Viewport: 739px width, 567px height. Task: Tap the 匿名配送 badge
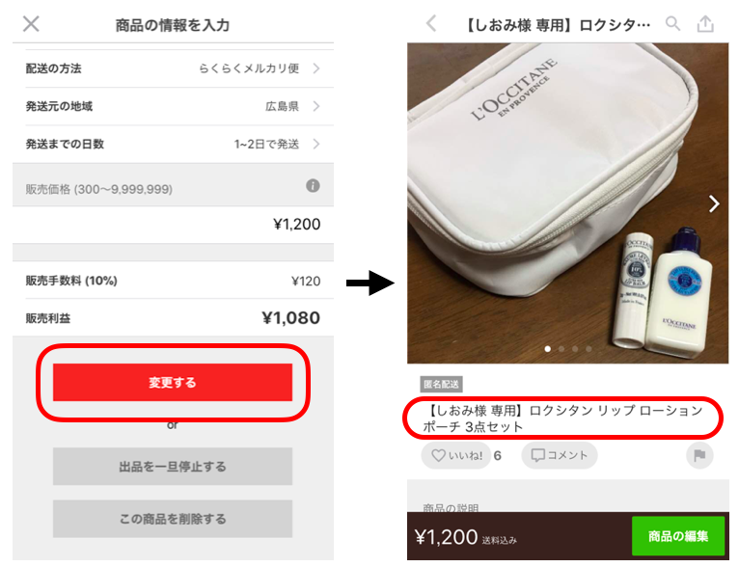[x=441, y=385]
